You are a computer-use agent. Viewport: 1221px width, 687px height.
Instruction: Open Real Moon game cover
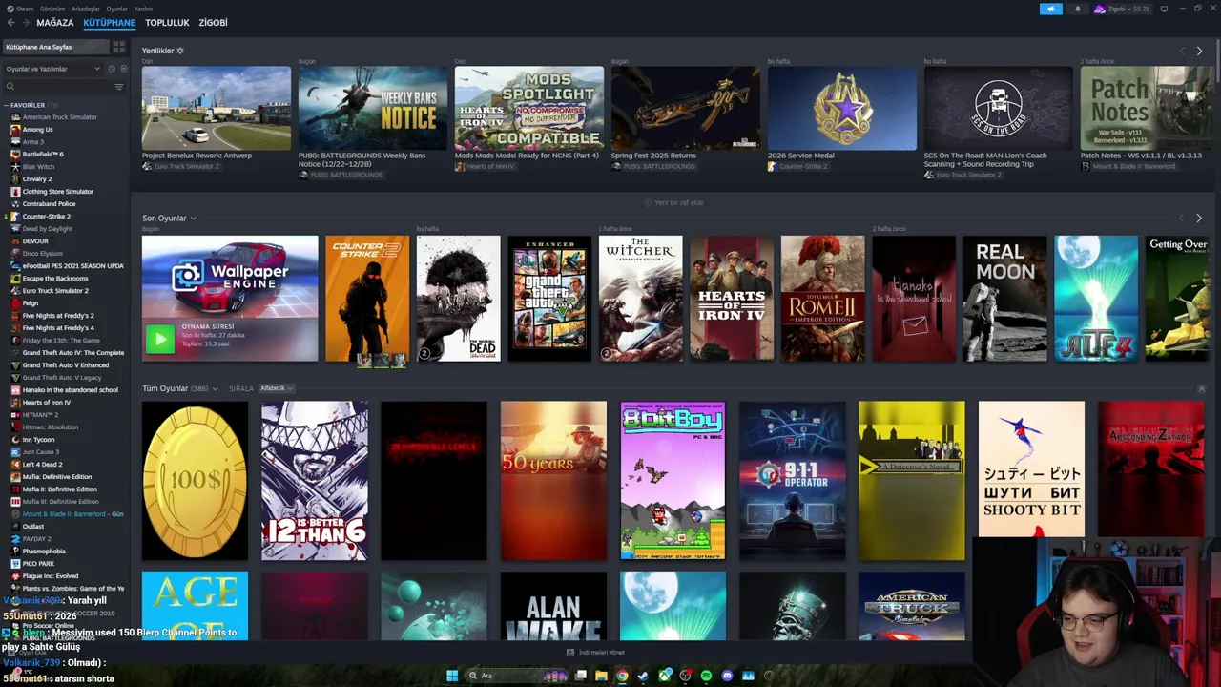click(x=1005, y=299)
